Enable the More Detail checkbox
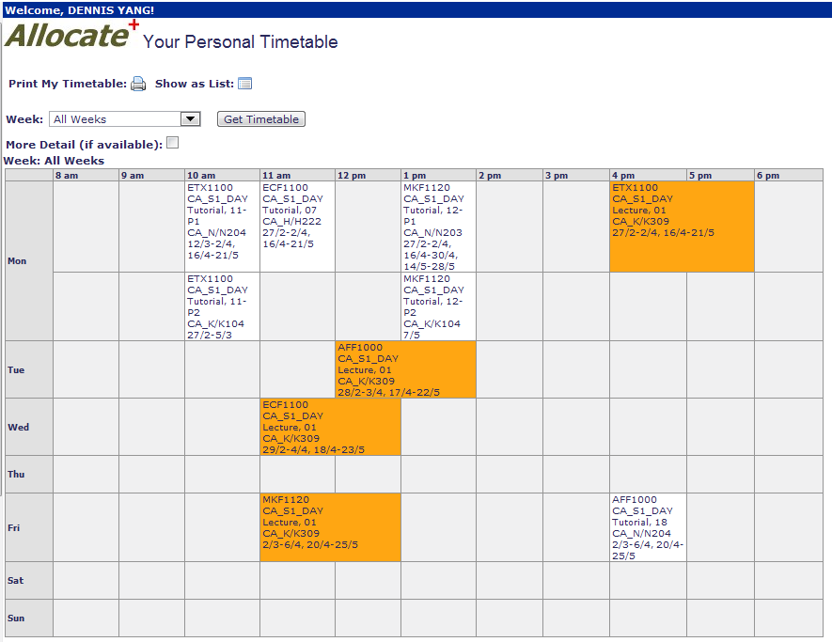 172,144
